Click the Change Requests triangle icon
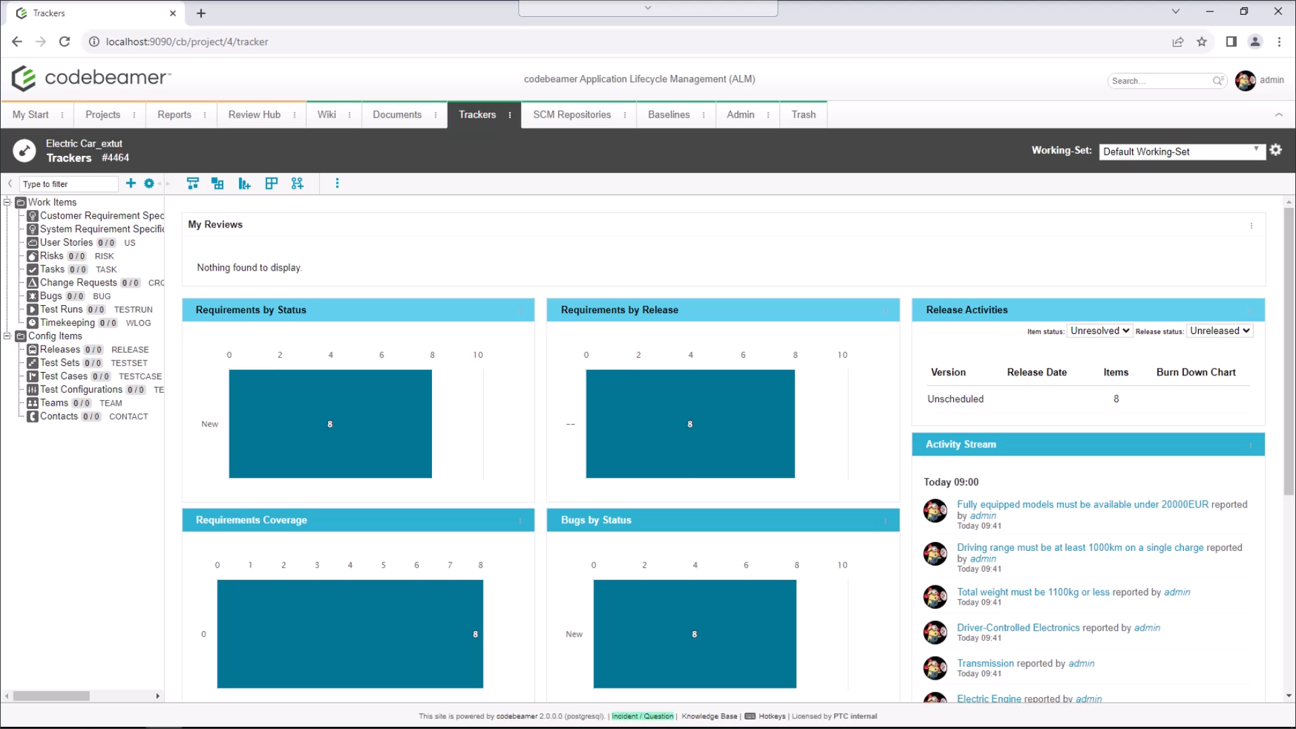1296x729 pixels. (x=32, y=283)
